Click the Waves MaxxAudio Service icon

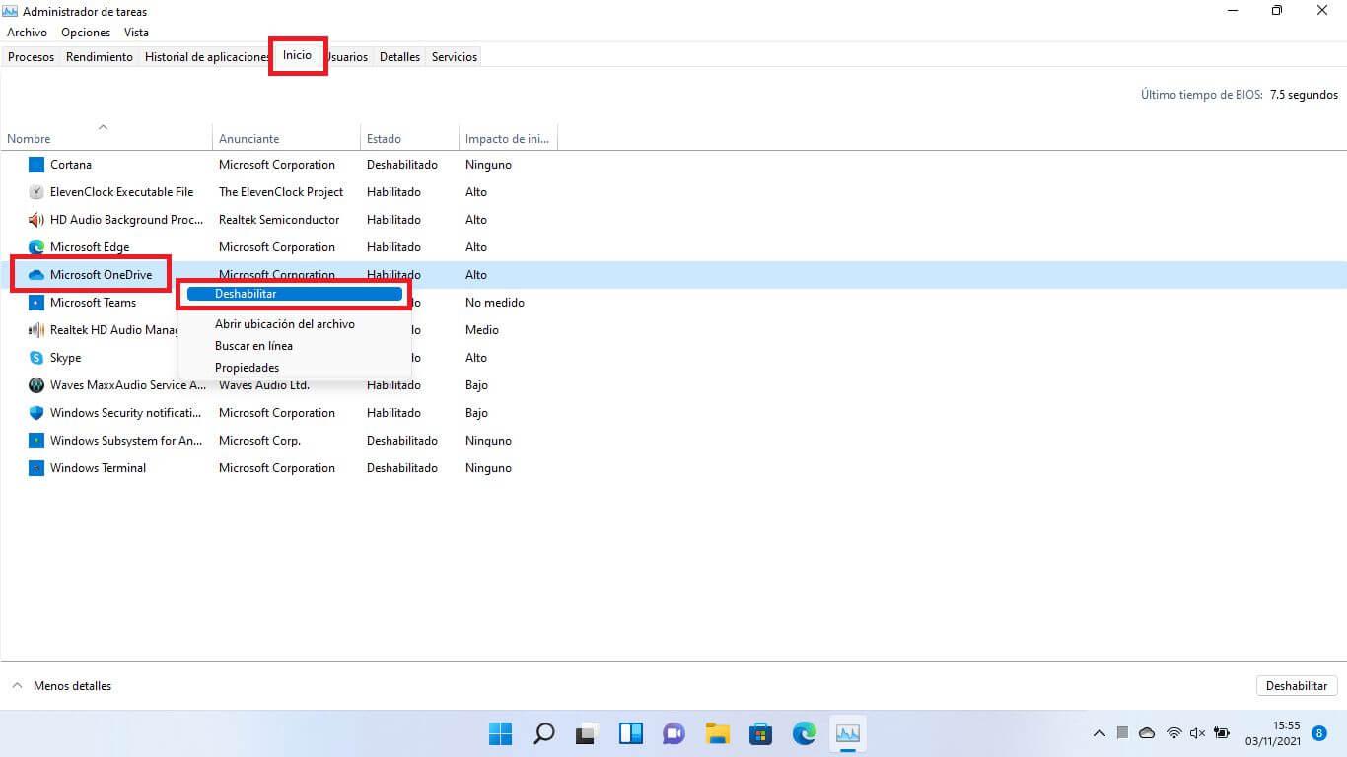36,385
